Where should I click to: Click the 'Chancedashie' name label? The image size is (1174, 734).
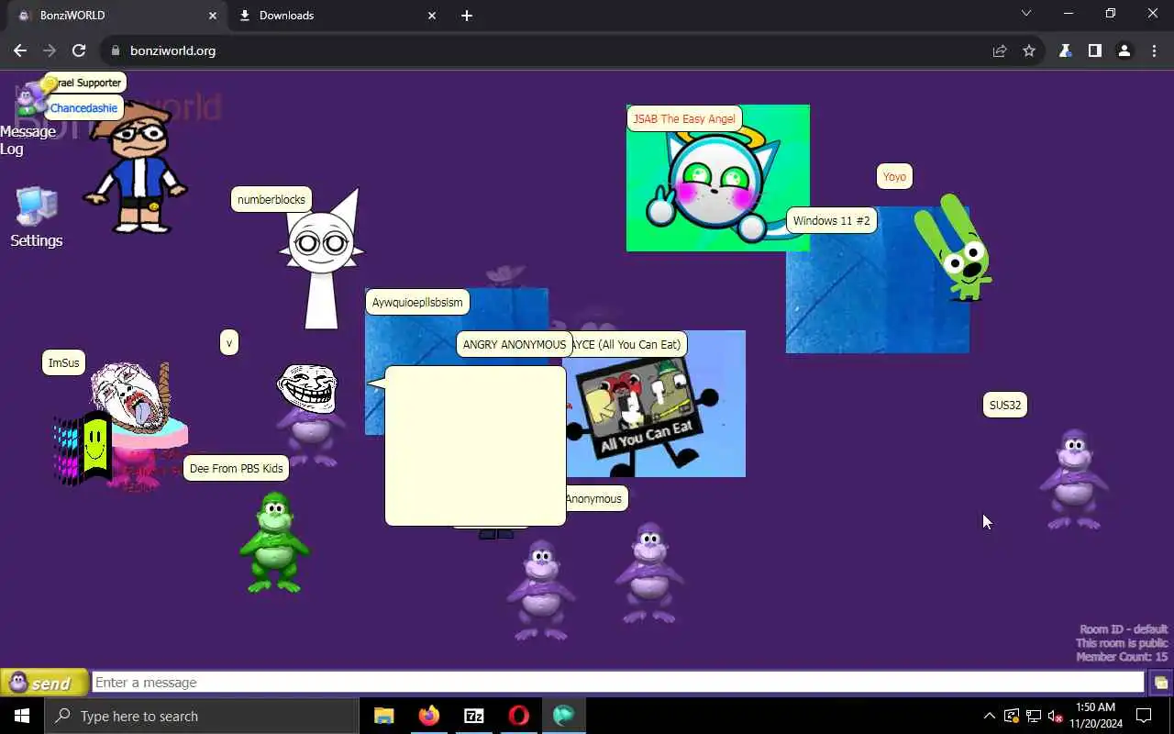(x=83, y=108)
